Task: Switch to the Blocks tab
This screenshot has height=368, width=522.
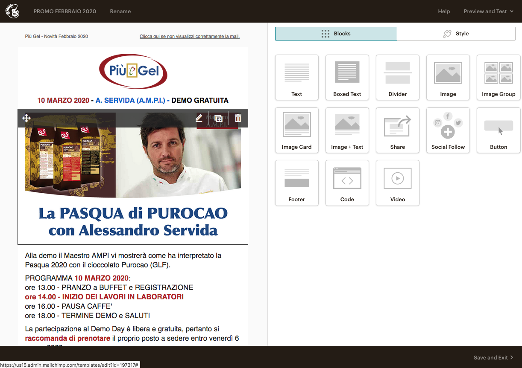Action: coord(336,34)
